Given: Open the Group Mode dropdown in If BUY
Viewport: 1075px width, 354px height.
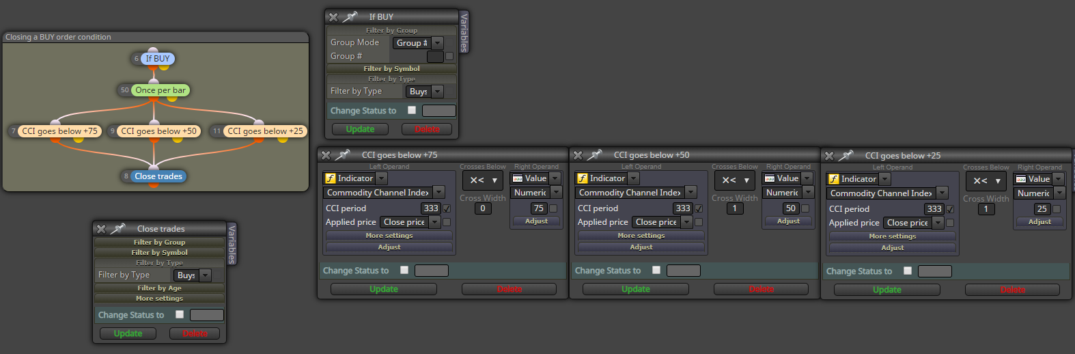Looking at the screenshot, I should point(418,43).
